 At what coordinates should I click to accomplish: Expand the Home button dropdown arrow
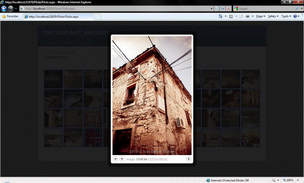point(225,16)
